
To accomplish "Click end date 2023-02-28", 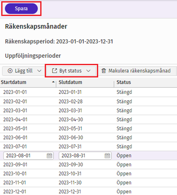I will pos(71,101).
